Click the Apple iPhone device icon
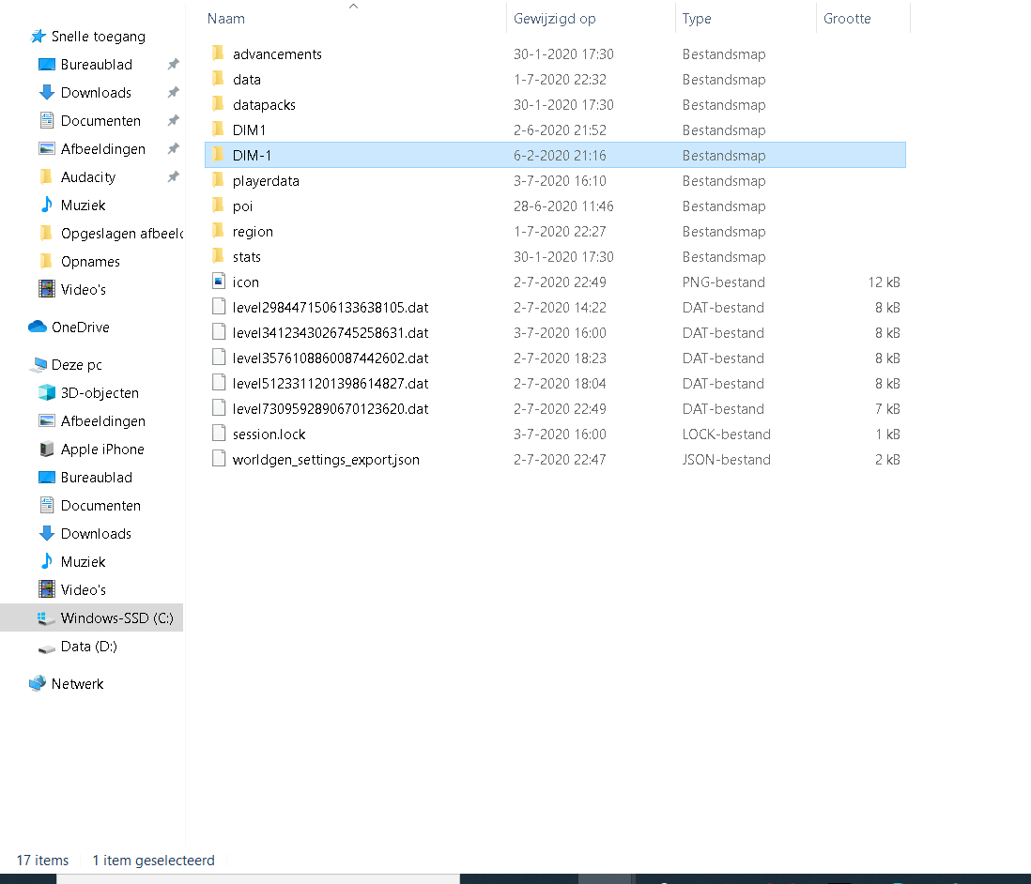The width and height of the screenshot is (1031, 884). 47,449
